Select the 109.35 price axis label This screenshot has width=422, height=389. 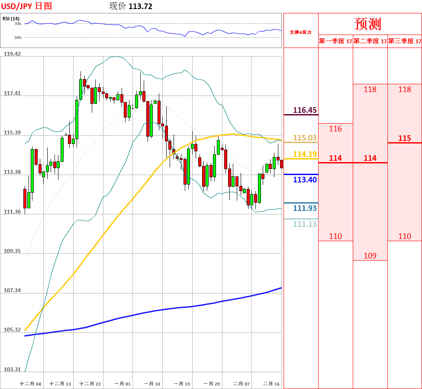click(x=12, y=251)
